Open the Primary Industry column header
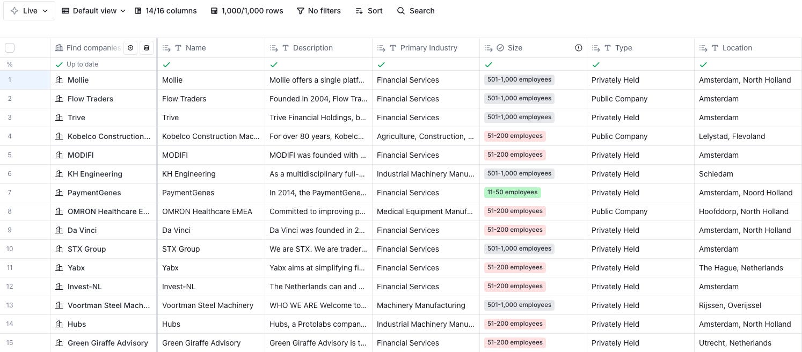This screenshot has height=352, width=802. pos(426,48)
